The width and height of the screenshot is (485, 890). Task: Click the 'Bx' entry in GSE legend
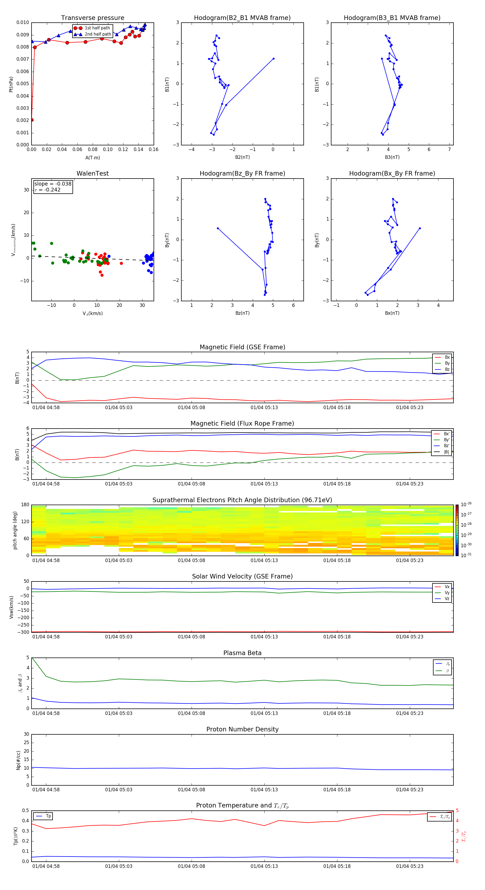click(x=442, y=357)
